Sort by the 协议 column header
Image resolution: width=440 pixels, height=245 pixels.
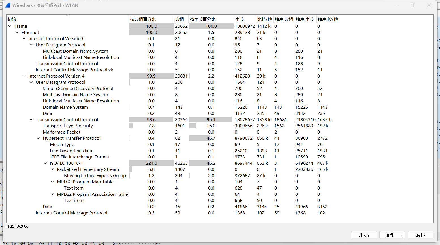point(68,19)
